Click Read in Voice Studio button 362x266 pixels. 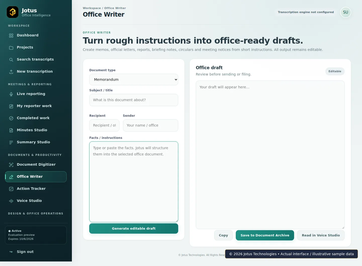pos(321,235)
